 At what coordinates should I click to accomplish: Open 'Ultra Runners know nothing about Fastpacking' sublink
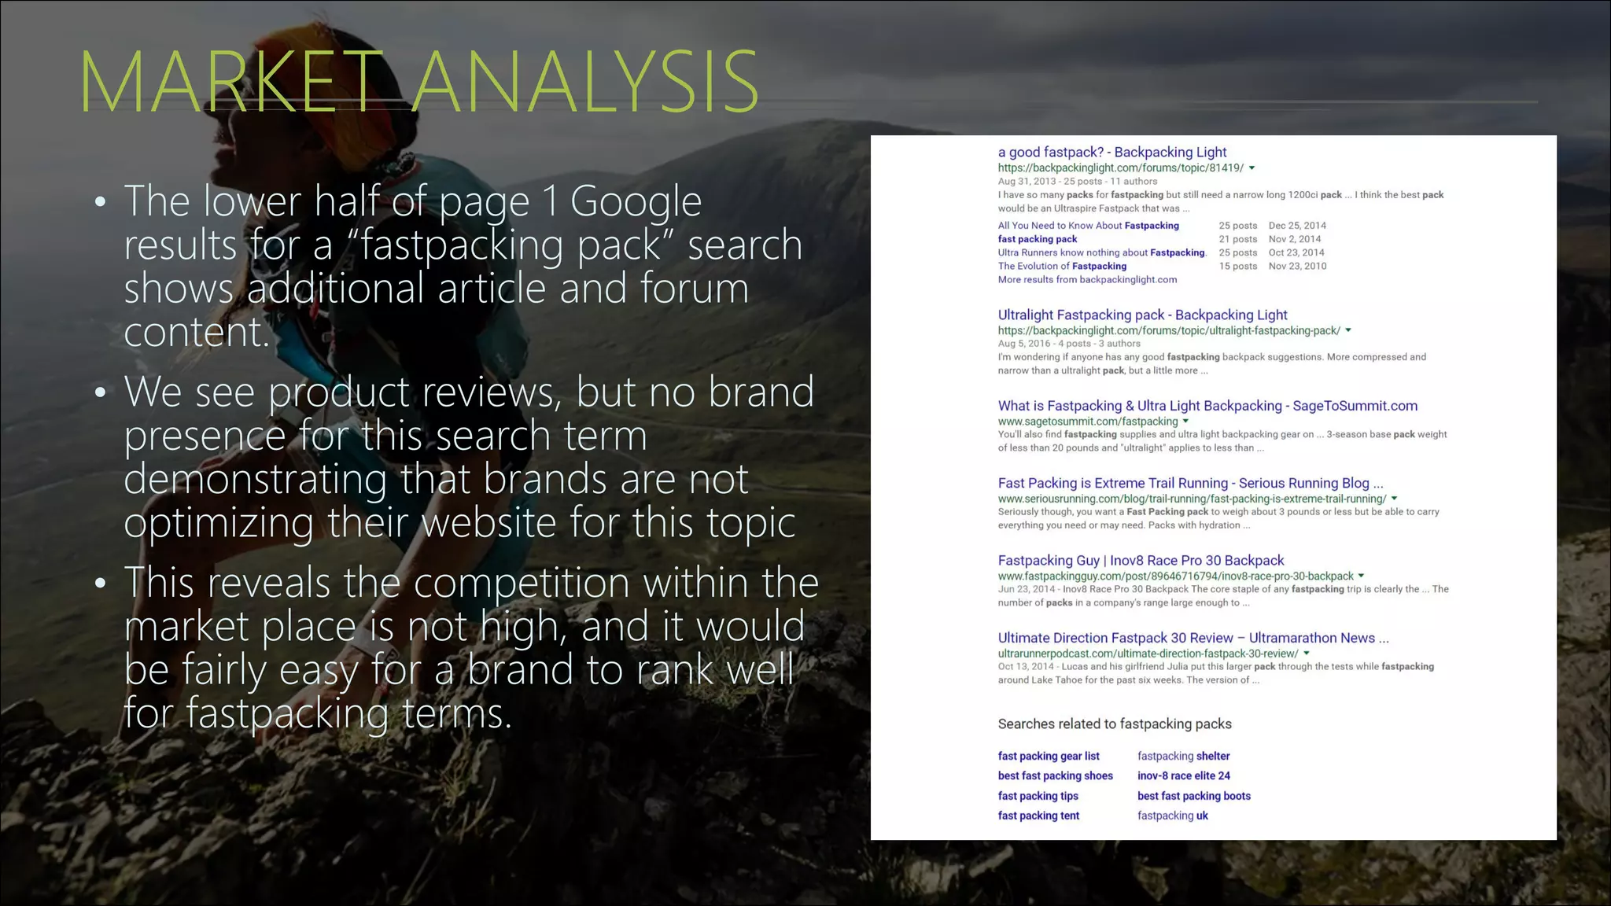pos(1100,252)
